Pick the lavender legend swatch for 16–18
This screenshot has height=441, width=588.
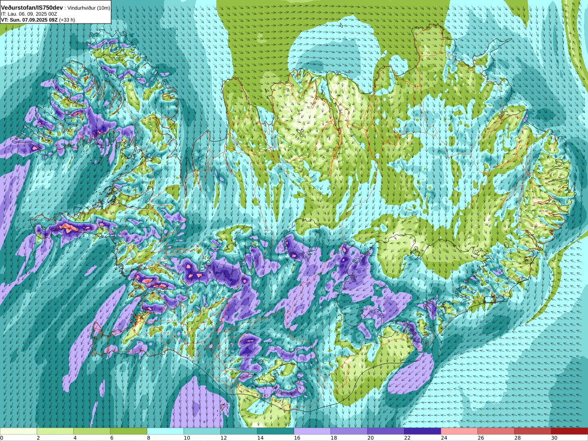tap(312, 431)
